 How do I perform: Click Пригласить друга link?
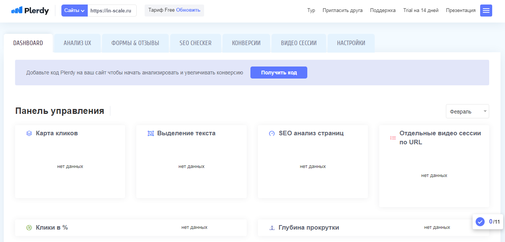pyautogui.click(x=343, y=11)
